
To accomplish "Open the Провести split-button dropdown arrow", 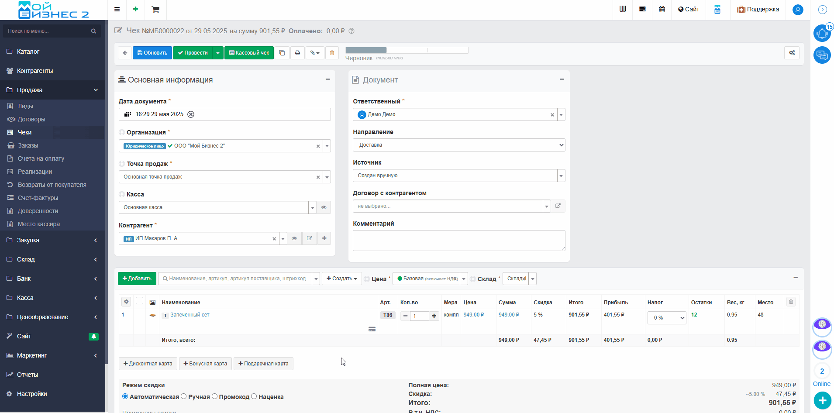I will [218, 53].
